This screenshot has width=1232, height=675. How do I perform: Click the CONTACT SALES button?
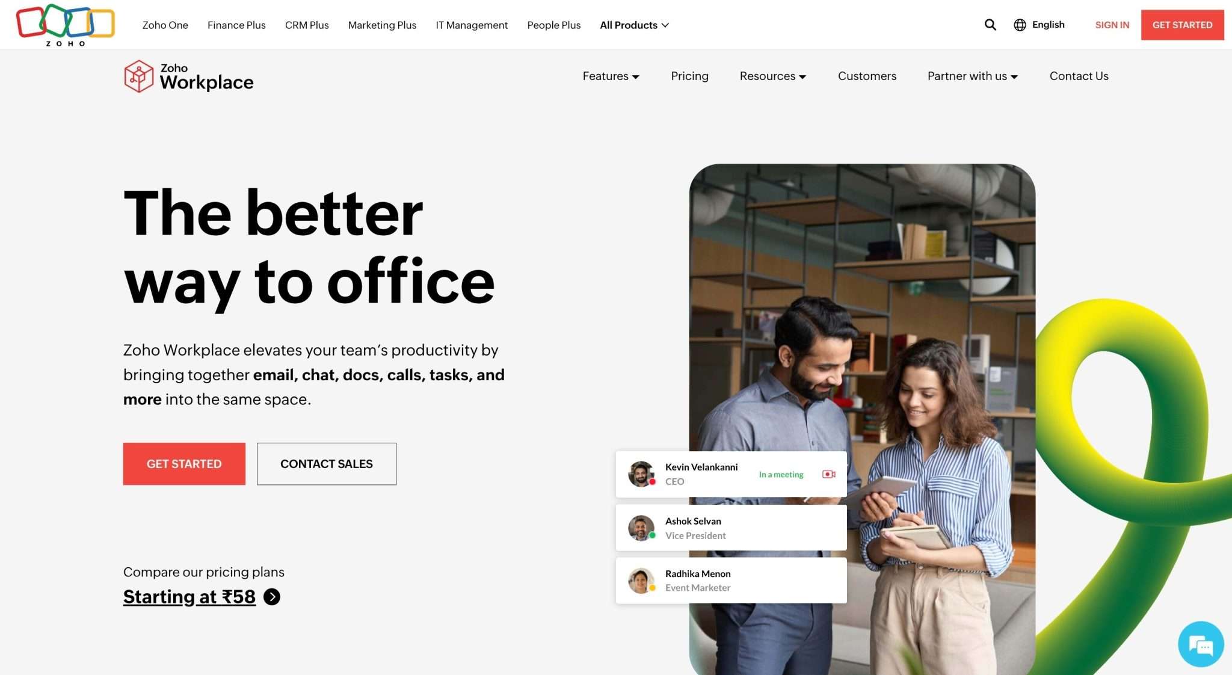coord(326,463)
